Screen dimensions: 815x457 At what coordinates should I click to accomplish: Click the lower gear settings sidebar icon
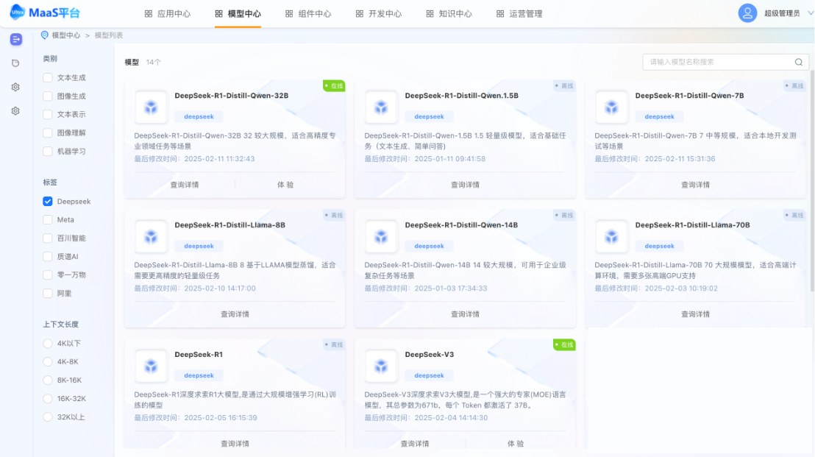(x=15, y=110)
